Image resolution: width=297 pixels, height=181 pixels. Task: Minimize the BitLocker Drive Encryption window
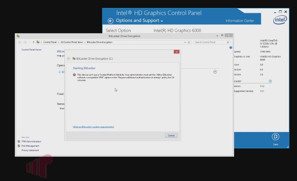pyautogui.click(x=217, y=36)
